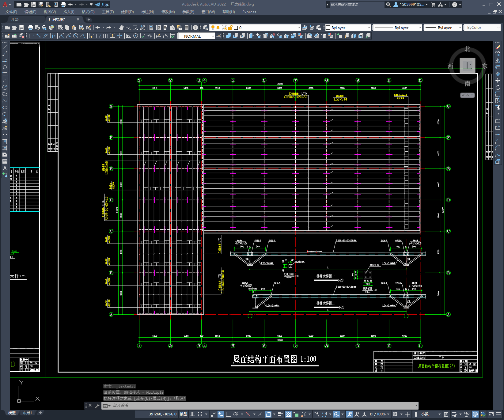
Task: Click the Help question mark icon
Action: [x=195, y=28]
